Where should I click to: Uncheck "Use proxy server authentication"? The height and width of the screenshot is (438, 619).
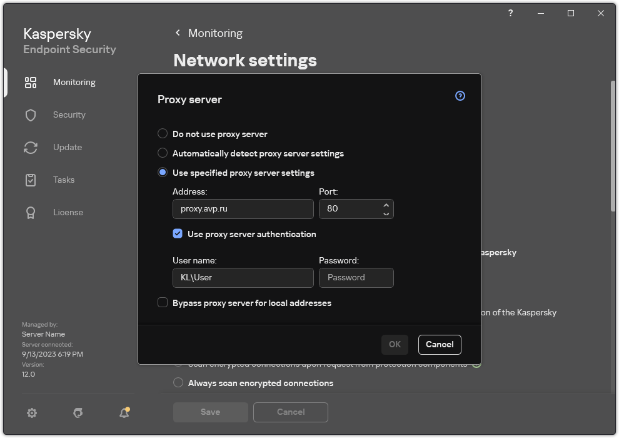pos(178,233)
